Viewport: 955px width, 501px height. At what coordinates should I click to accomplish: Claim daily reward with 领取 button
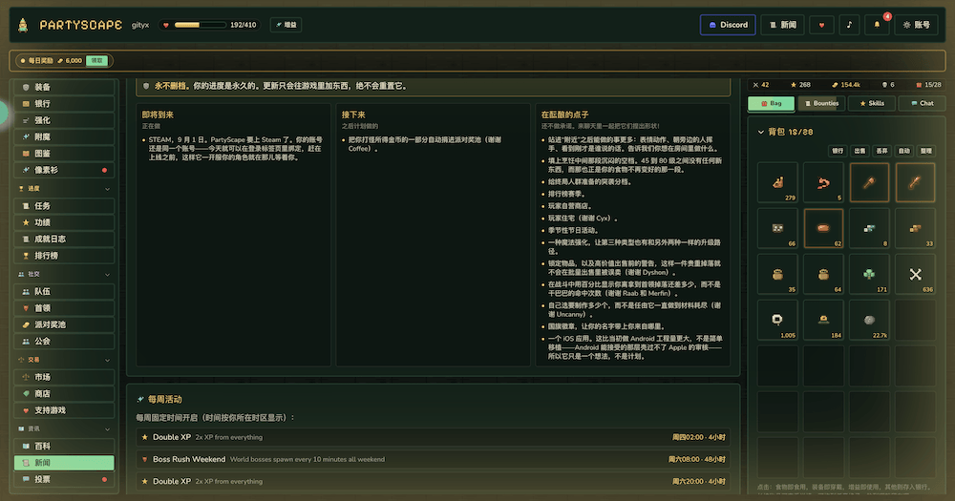[96, 61]
